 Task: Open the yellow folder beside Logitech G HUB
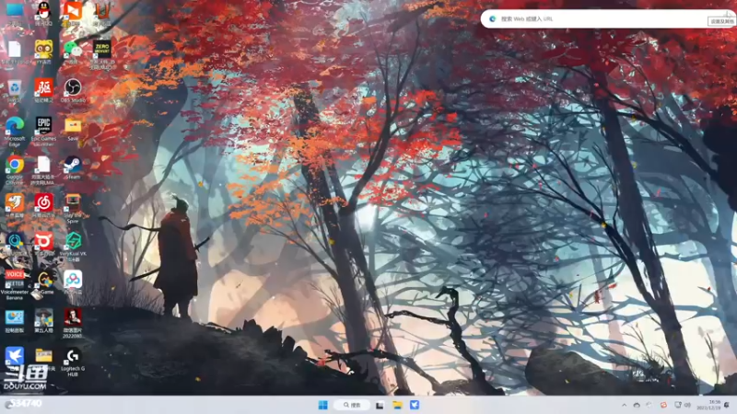tap(43, 356)
